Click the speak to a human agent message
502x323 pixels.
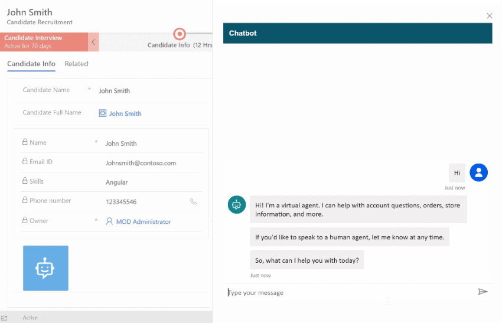pyautogui.click(x=350, y=237)
